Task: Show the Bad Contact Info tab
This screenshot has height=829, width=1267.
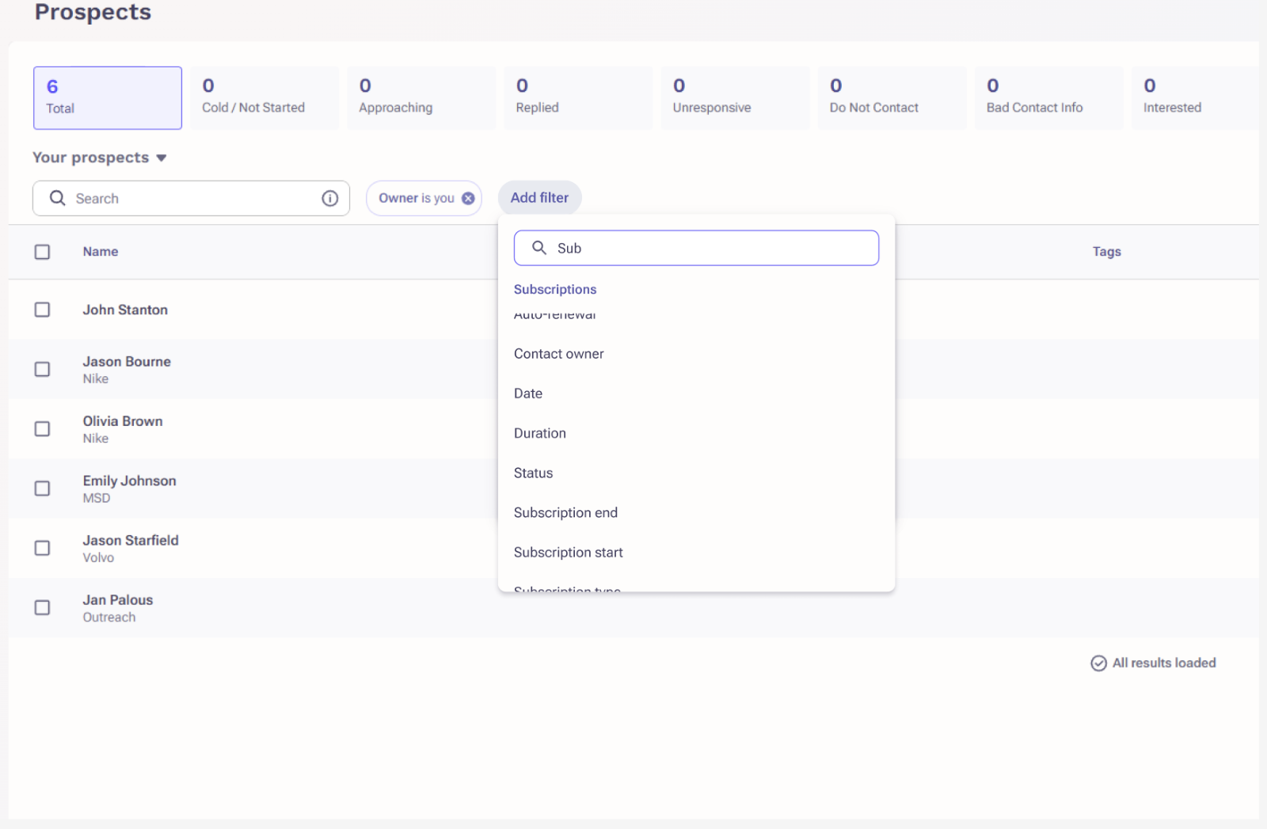Action: point(1048,97)
